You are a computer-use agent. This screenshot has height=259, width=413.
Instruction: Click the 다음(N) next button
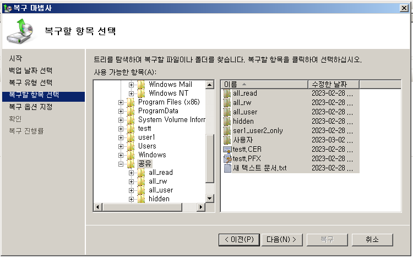(x=282, y=240)
